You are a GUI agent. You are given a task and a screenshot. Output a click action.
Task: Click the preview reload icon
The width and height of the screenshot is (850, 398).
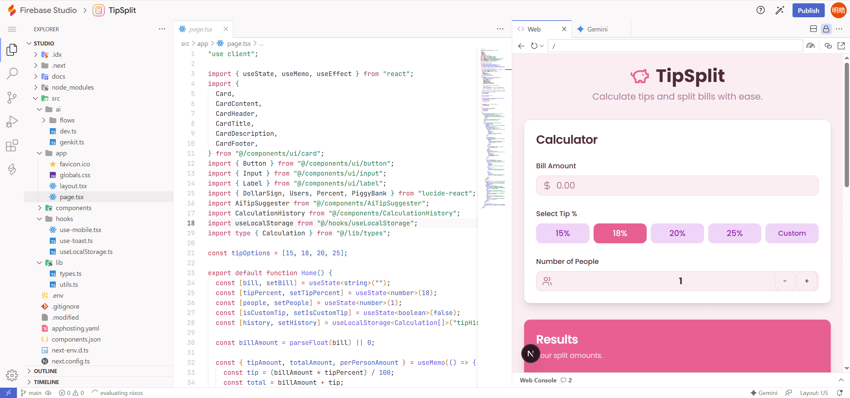534,46
